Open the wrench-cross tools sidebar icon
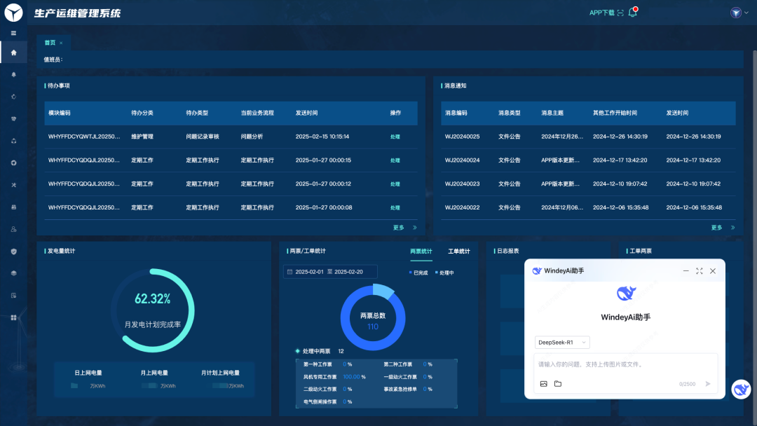This screenshot has width=757, height=426. pyautogui.click(x=13, y=185)
